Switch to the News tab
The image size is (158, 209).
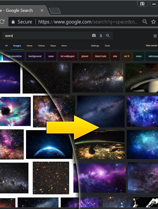pyautogui.click(x=29, y=46)
